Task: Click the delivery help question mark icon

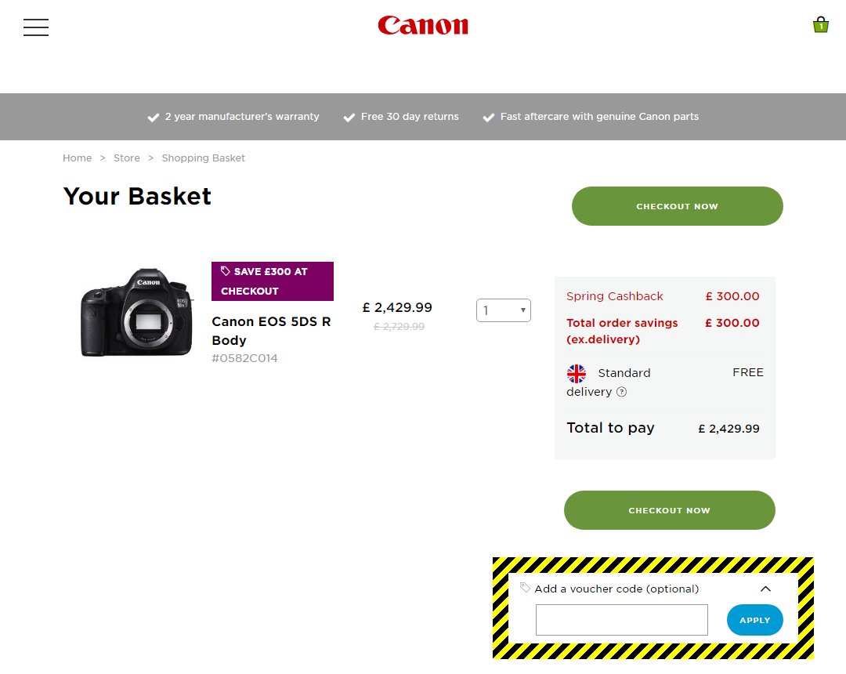Action: pyautogui.click(x=621, y=392)
